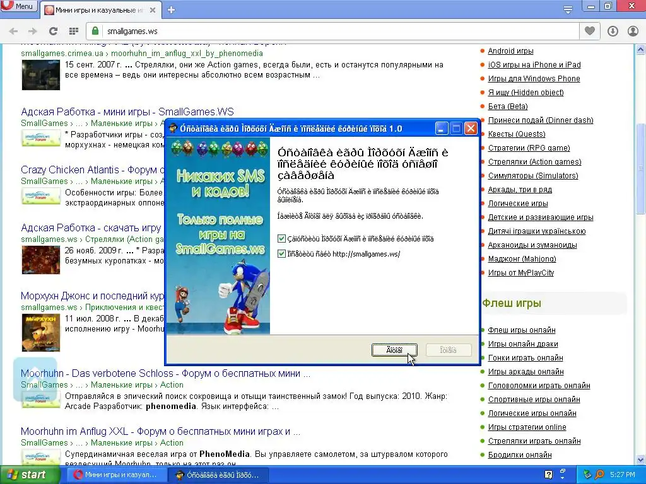Click the help question mark tray icon
This screenshot has height=484, width=646.
548,475
